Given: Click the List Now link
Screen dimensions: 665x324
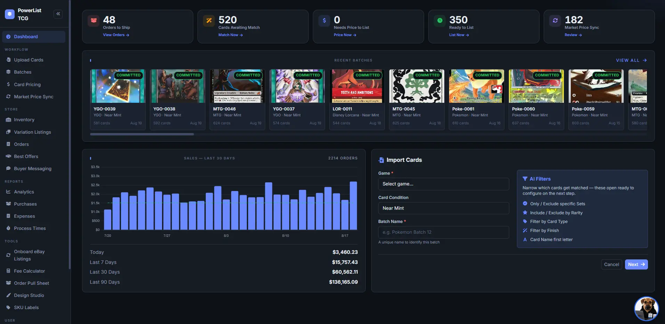Looking at the screenshot, I should point(459,35).
